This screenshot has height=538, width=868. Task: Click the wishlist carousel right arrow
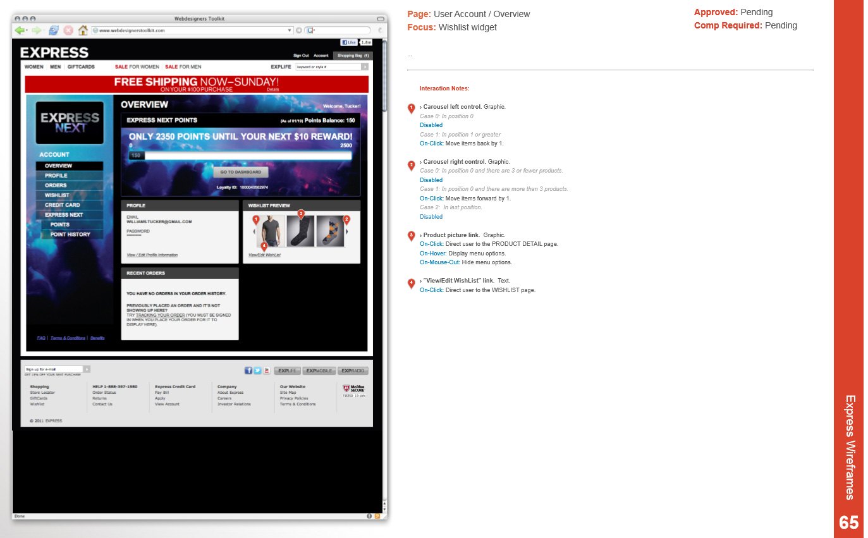point(347,231)
